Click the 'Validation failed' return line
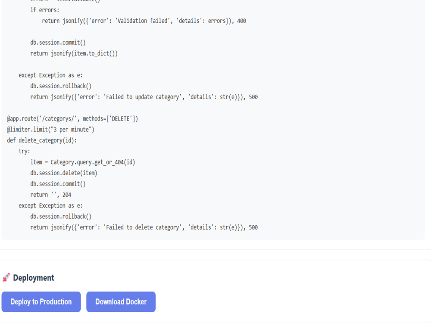The image size is (431, 323). click(144, 21)
